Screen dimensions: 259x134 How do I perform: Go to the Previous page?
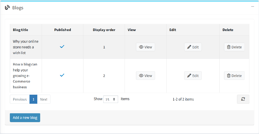(x=20, y=99)
